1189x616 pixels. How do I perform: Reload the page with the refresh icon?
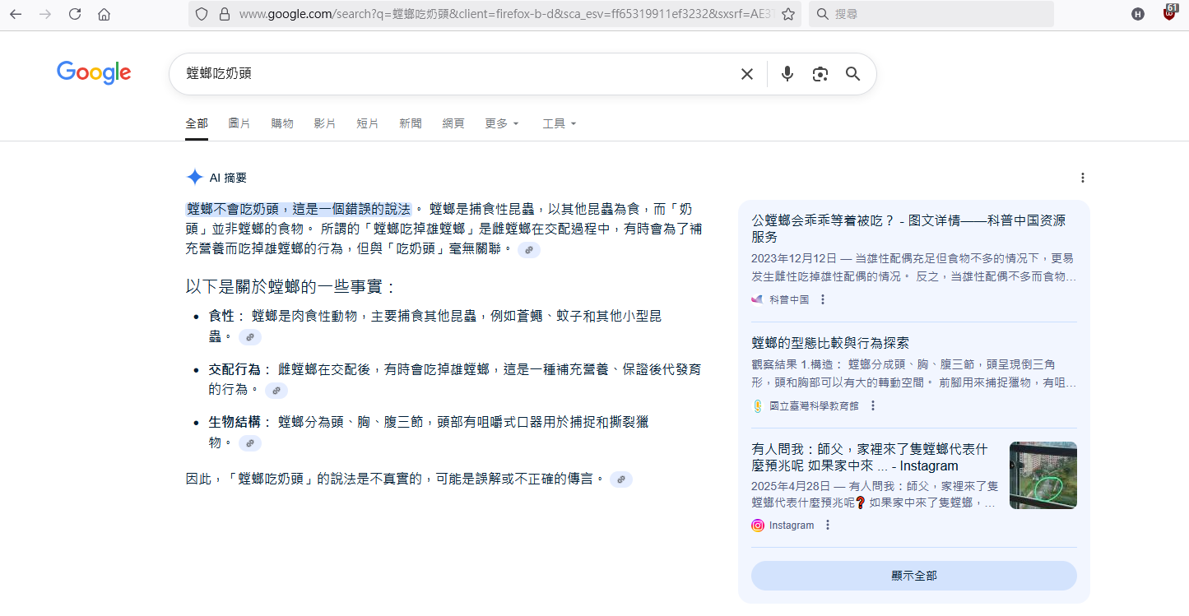75,14
